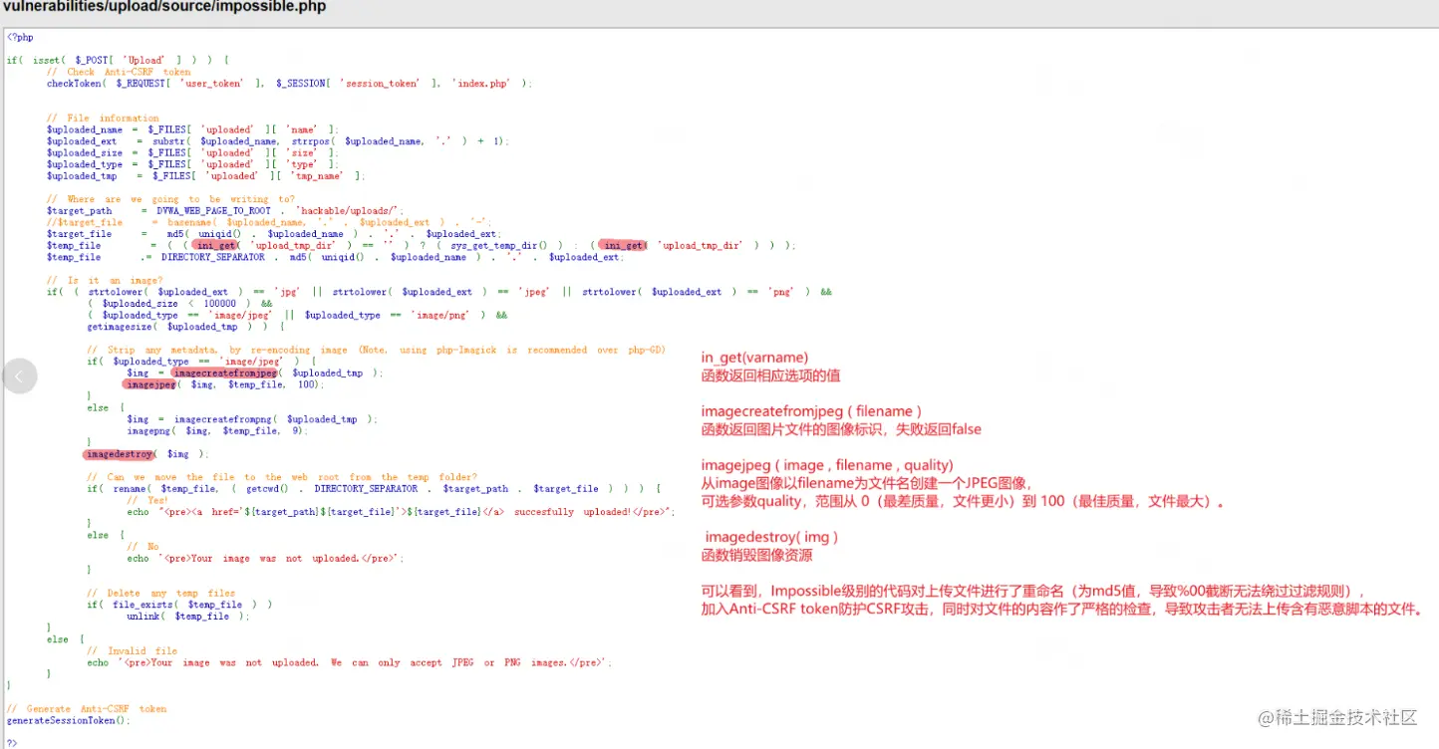The image size is (1439, 749).
Task: Click the '// Generate Anti-CSRF token' comment
Action: coord(87,709)
